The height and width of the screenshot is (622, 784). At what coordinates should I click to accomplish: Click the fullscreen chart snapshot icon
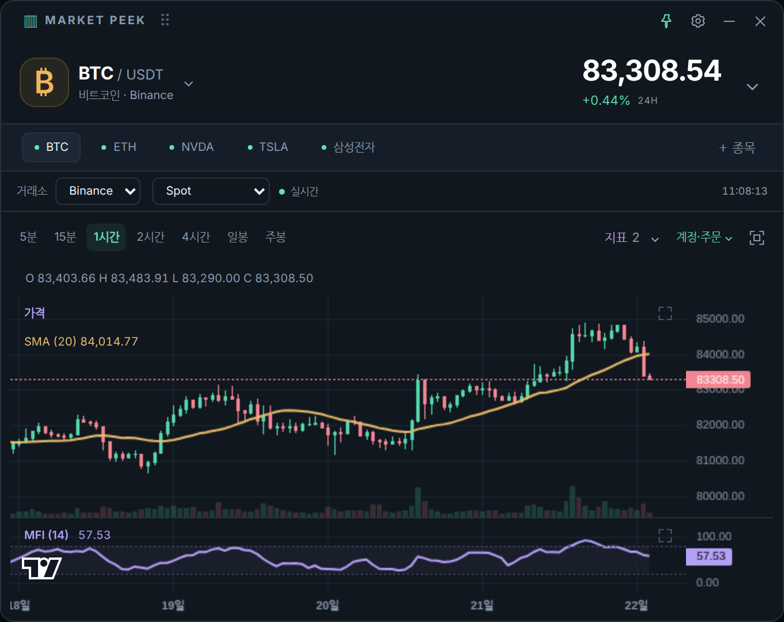757,238
